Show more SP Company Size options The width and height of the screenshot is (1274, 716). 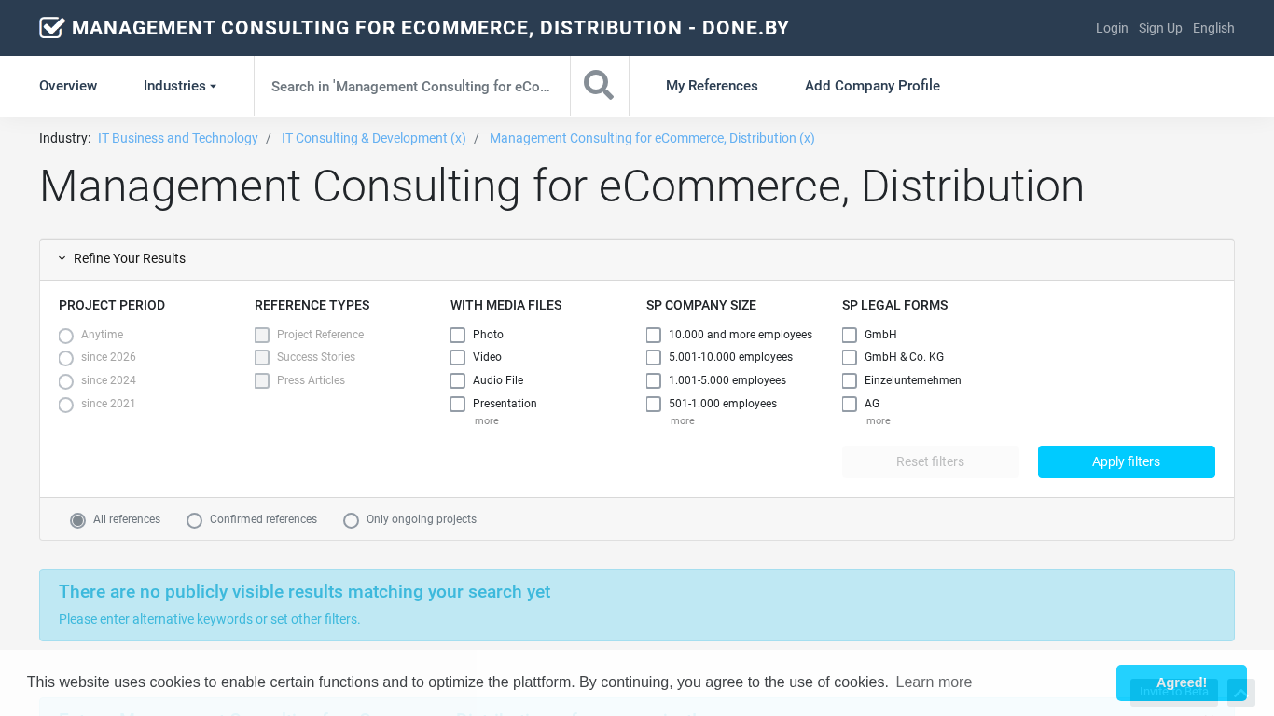[682, 421]
